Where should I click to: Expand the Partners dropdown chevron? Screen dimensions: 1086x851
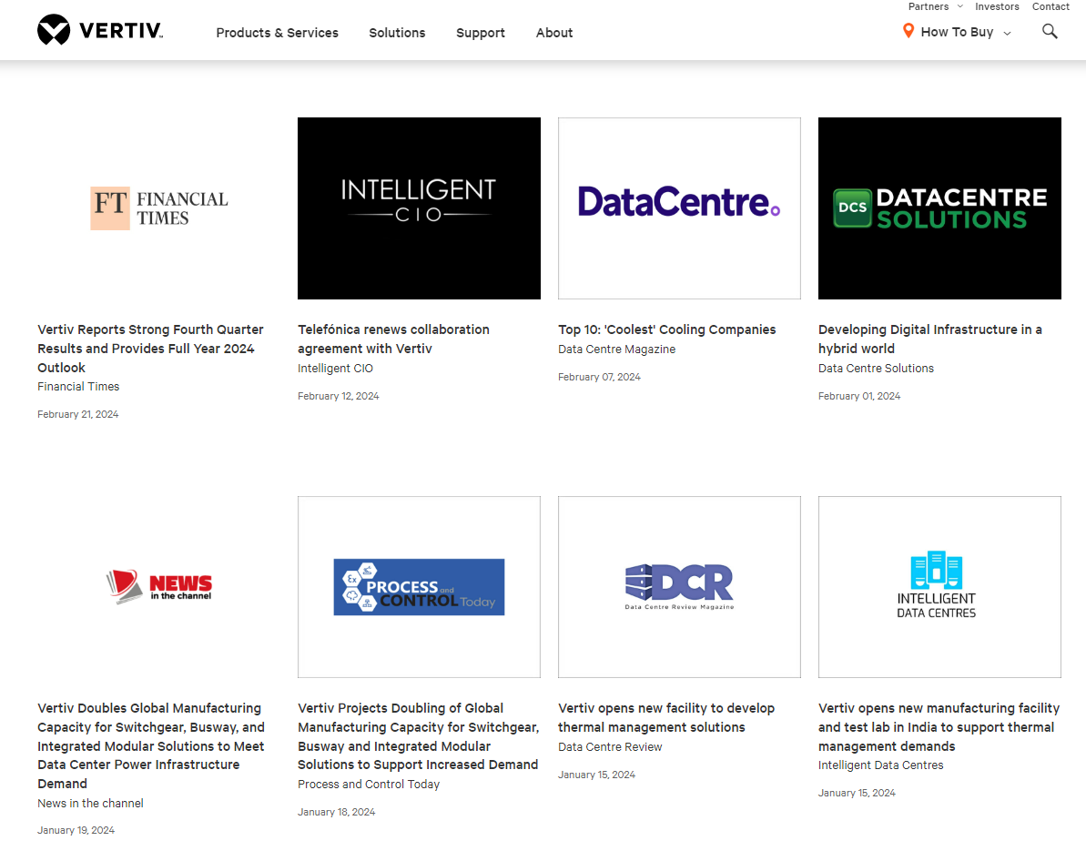pos(960,6)
